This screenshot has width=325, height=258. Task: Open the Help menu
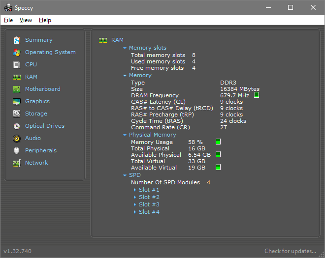click(45, 20)
